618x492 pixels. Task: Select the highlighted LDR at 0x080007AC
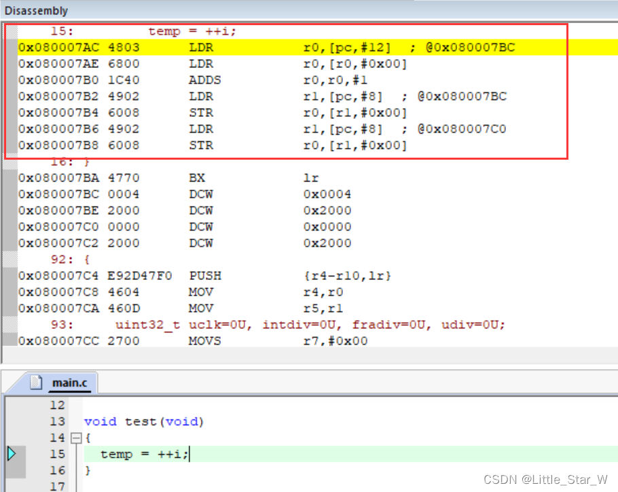point(318,48)
